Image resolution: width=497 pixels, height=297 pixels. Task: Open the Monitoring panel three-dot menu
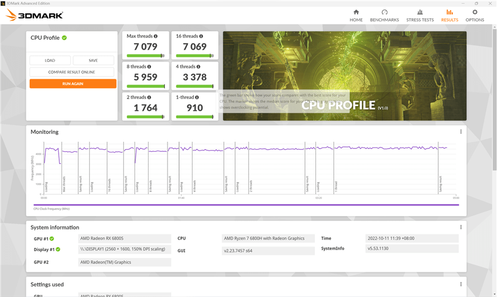[x=461, y=132]
